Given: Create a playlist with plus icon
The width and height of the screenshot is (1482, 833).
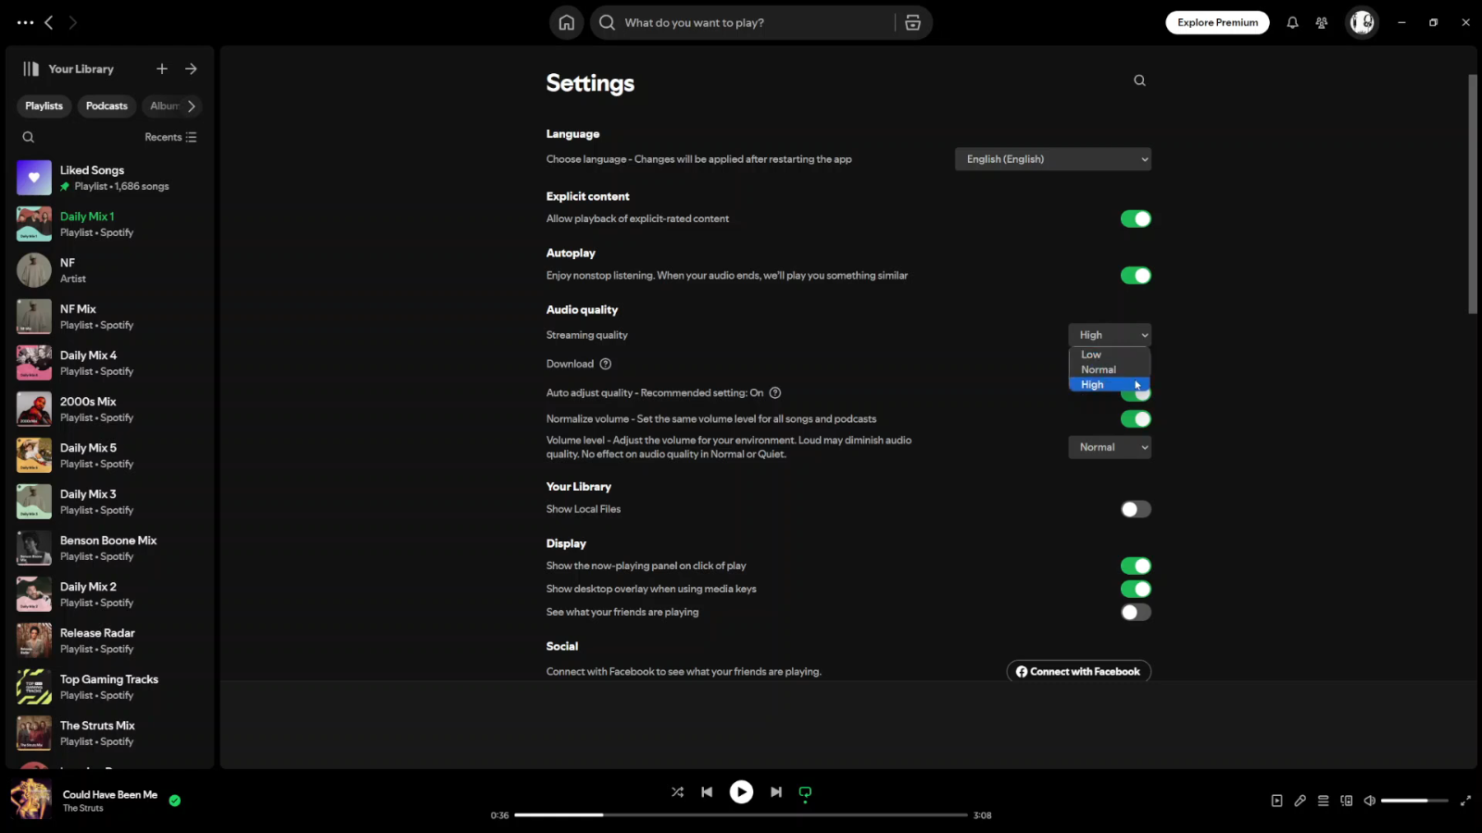Looking at the screenshot, I should [x=162, y=68].
